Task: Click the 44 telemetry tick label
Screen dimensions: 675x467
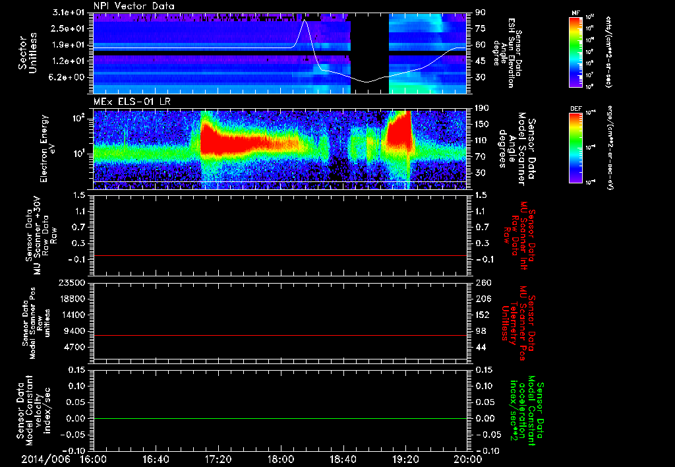Action: (481, 347)
